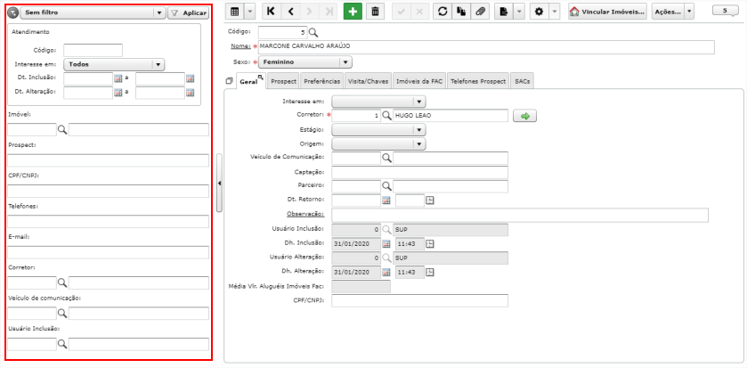Open calendar for Dt. Alteração end date
Screen dimensions: 747x368
click(x=190, y=93)
